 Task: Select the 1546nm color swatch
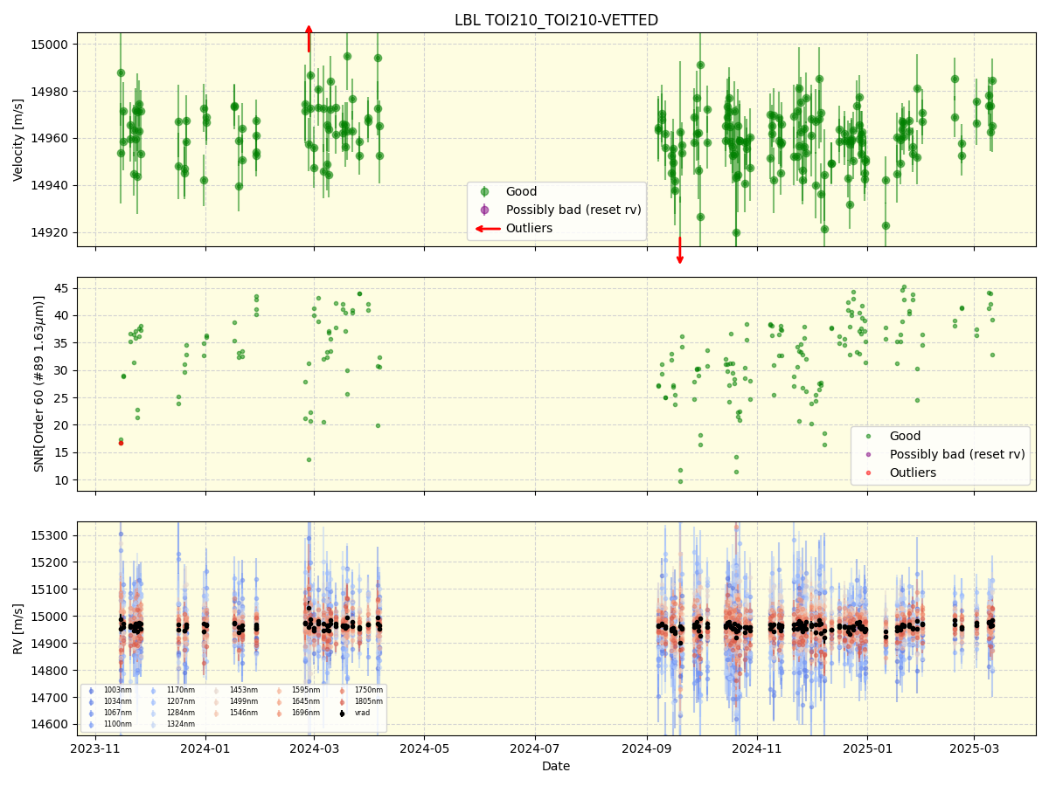pos(216,712)
